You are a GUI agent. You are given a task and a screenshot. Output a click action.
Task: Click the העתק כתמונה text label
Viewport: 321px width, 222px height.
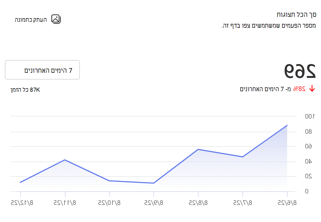(x=31, y=20)
